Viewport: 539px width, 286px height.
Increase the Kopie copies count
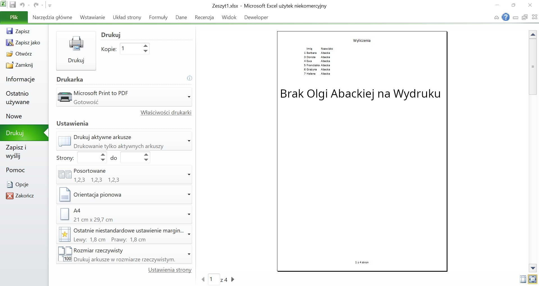[x=145, y=46]
